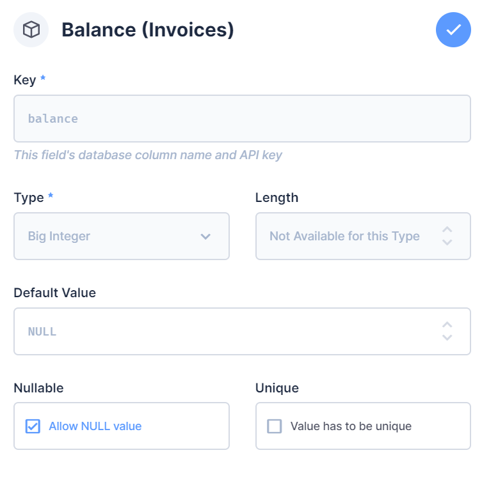Click the "Default Value" label
Viewport: 482px width, 487px height.
54,293
